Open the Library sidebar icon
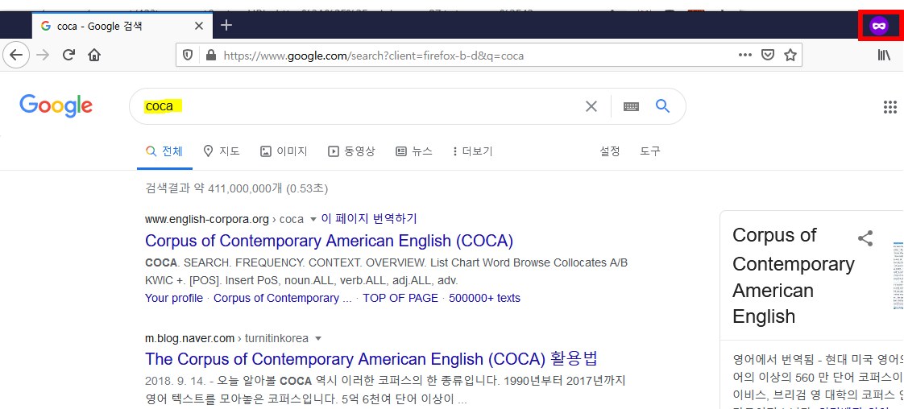 pyautogui.click(x=885, y=56)
